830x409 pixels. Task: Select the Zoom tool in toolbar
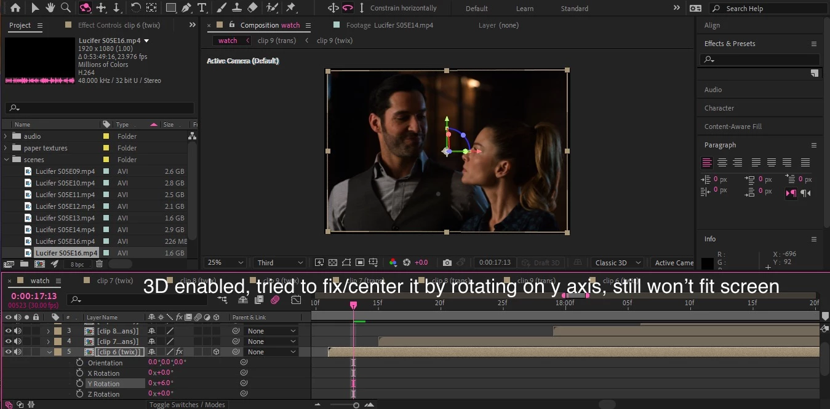(x=65, y=8)
